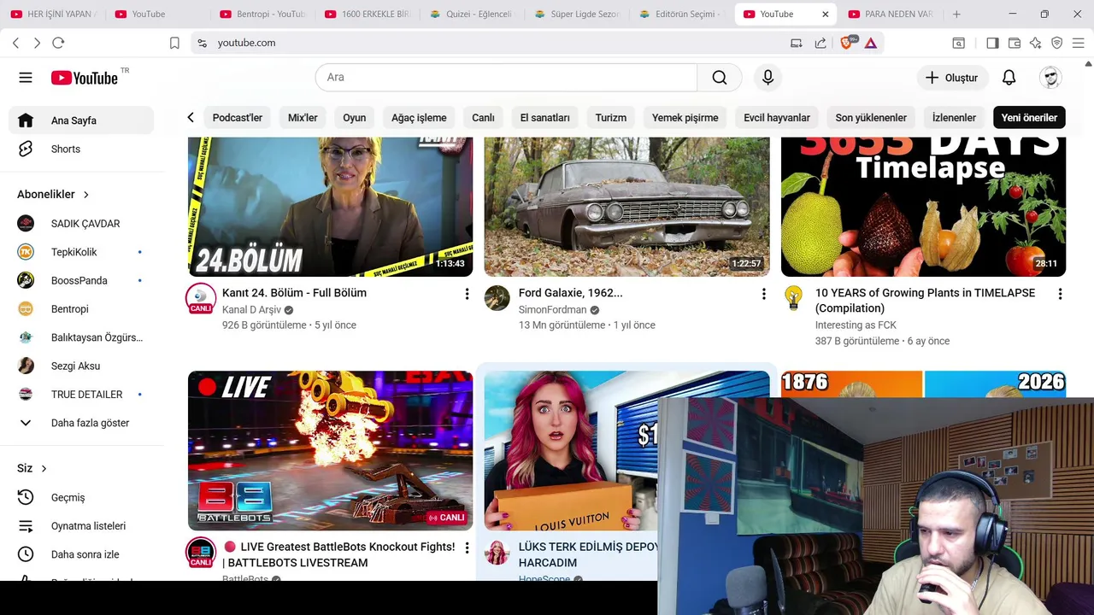Open SADIK ÇAVDAR subscription channel
This screenshot has width=1094, height=615.
pyautogui.click(x=81, y=224)
